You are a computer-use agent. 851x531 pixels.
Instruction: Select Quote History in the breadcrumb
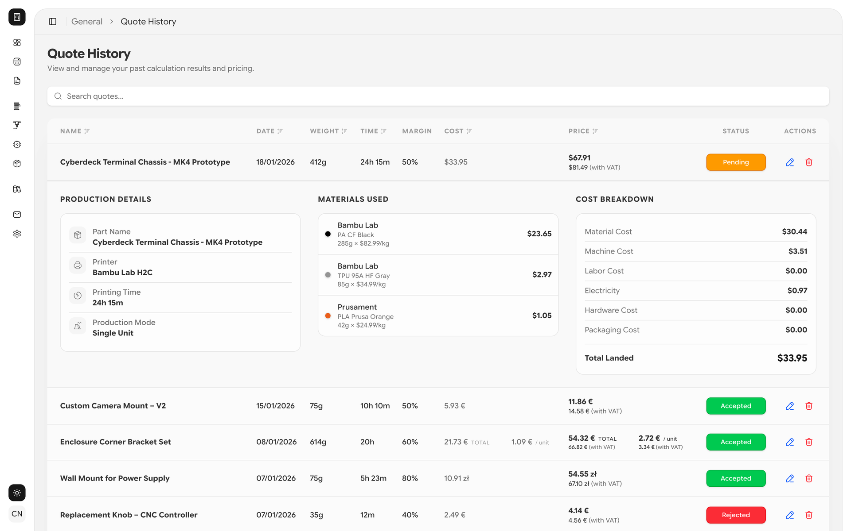(x=148, y=21)
